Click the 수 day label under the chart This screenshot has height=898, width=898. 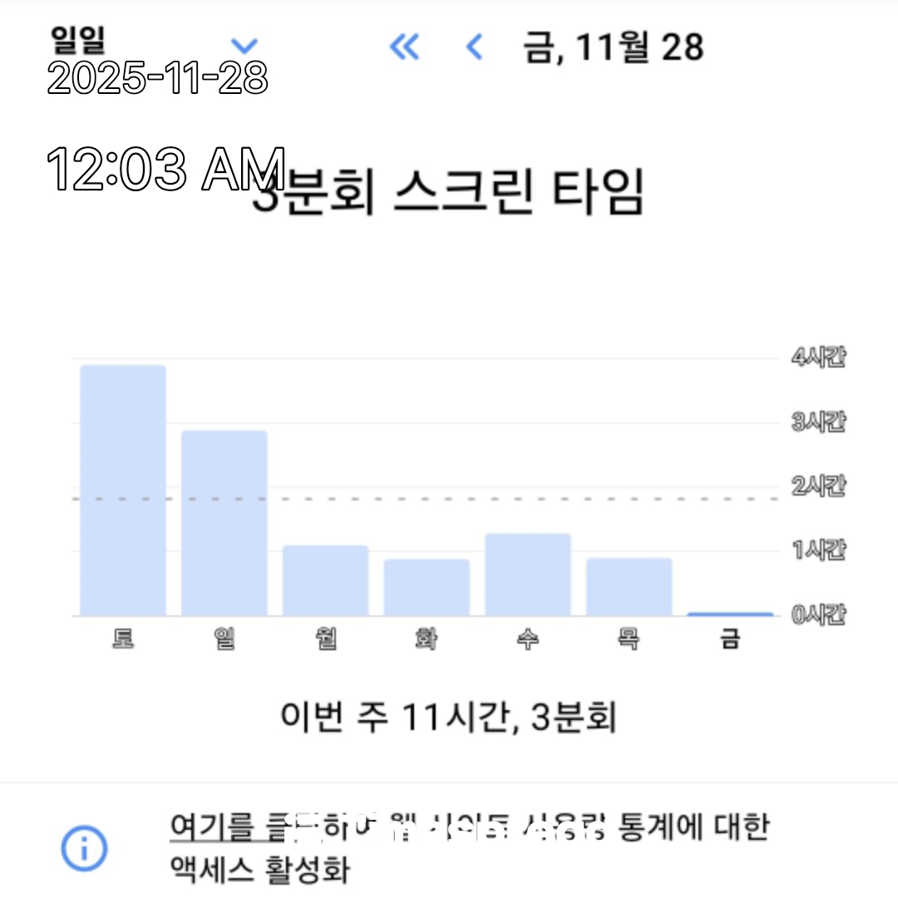coord(528,640)
